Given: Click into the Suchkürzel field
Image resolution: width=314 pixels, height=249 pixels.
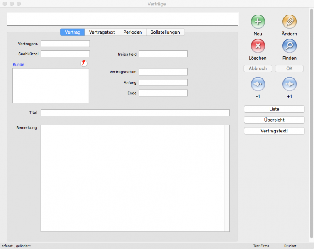Looking at the screenshot, I should (65, 54).
